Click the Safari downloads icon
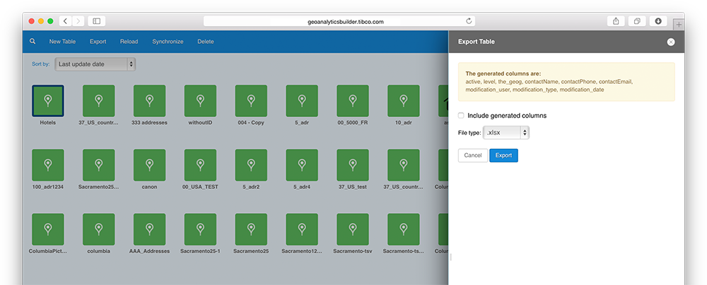 (658, 21)
